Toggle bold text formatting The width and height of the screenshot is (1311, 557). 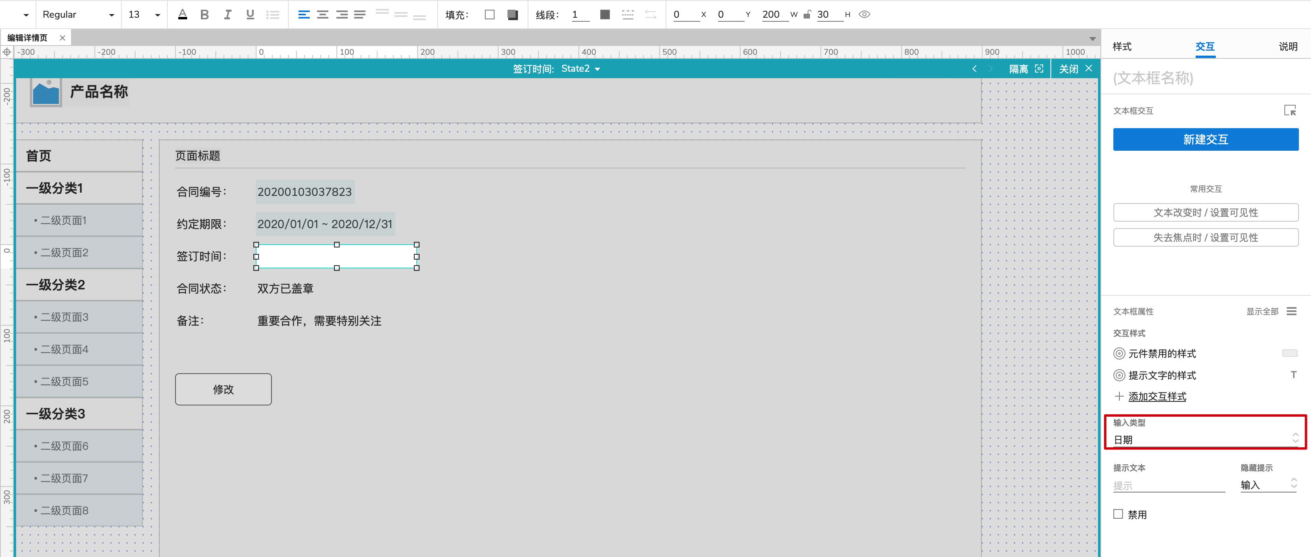(205, 15)
